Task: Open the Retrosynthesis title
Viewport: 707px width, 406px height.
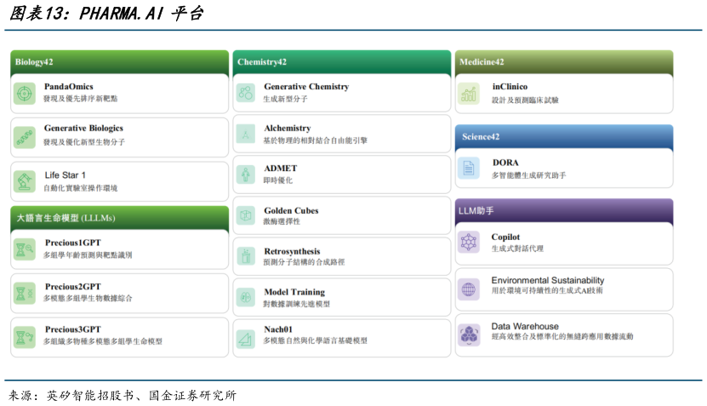Action: click(292, 251)
